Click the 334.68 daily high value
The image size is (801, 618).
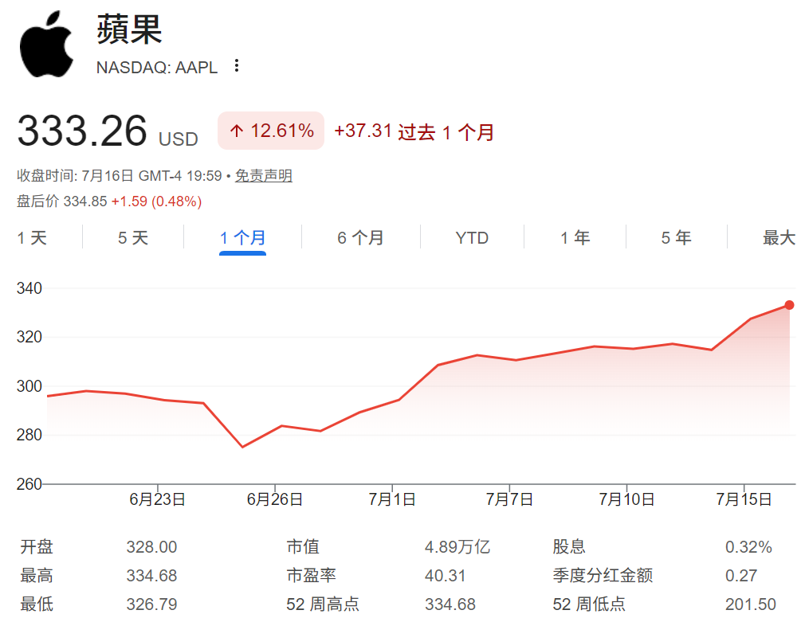click(151, 576)
